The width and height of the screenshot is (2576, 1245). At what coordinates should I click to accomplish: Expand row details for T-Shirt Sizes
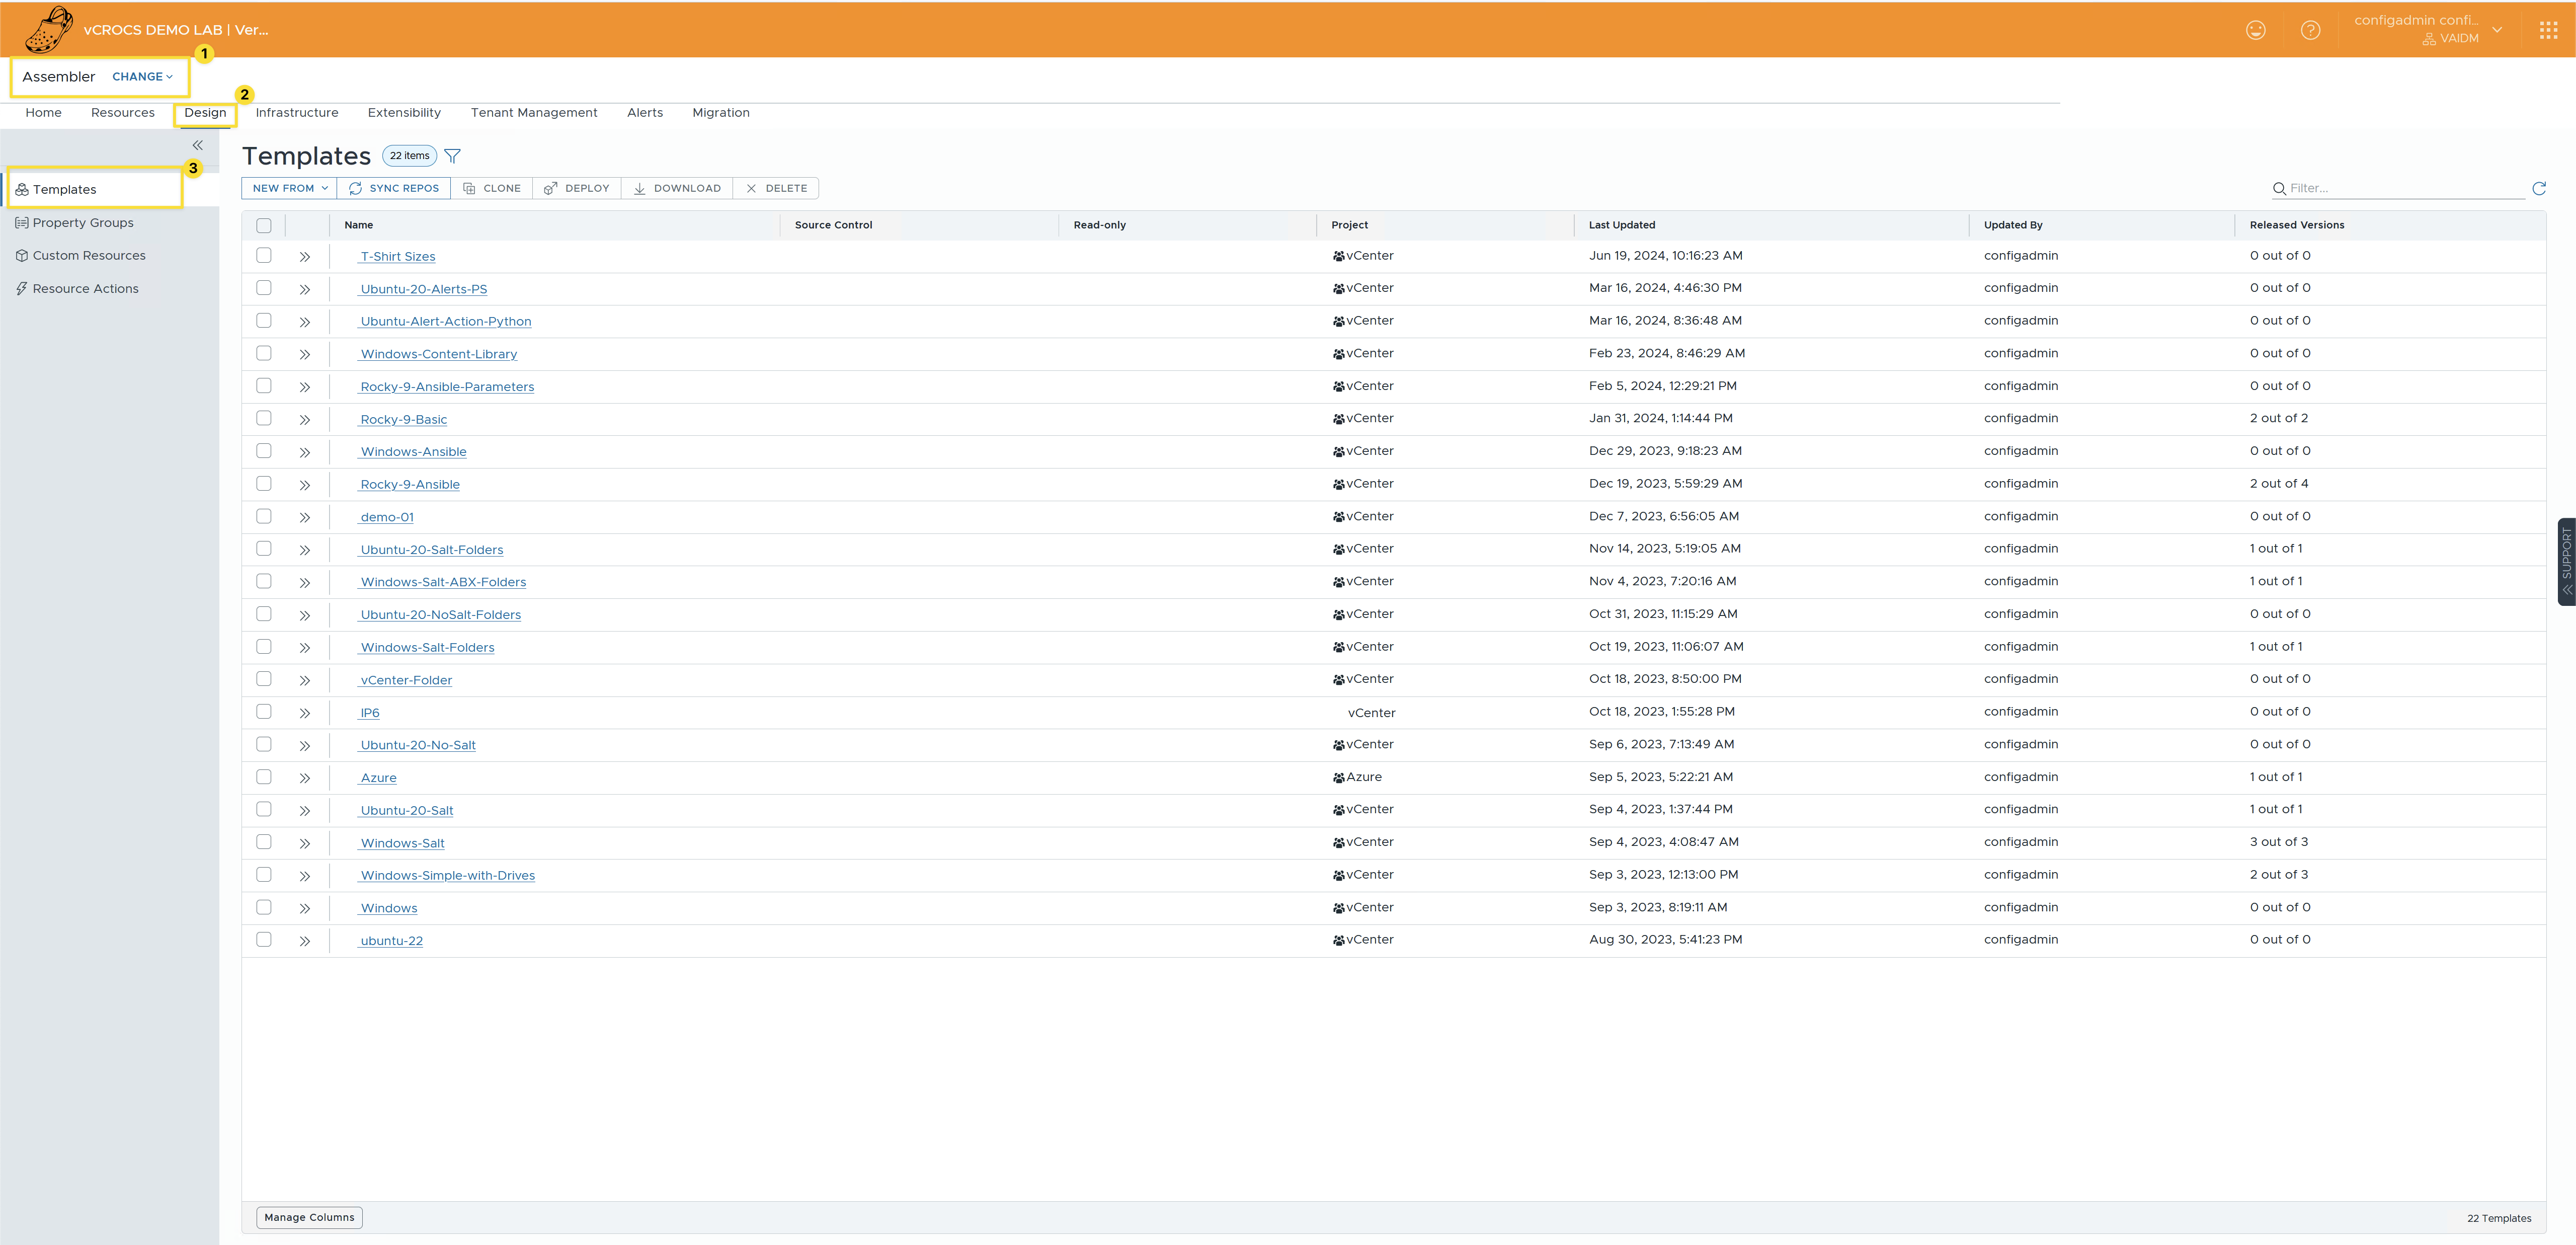304,257
